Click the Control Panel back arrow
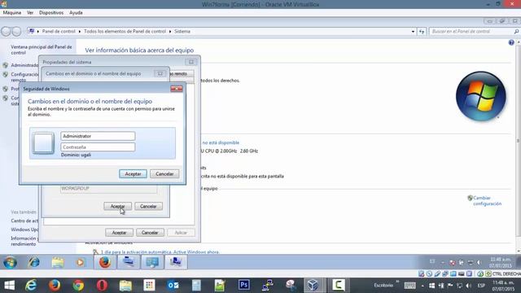Image resolution: width=521 pixels, height=293 pixels. (6, 31)
